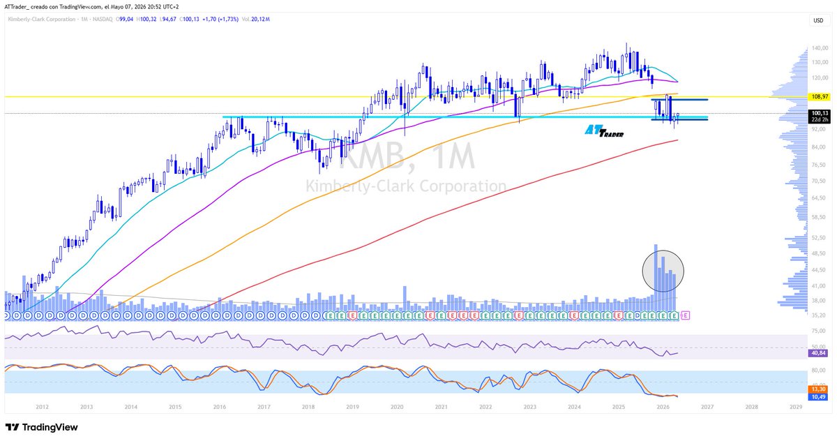Viewport: 837px width, 441px height.
Task: Click the 2019 label on time axis
Action: 353,406
